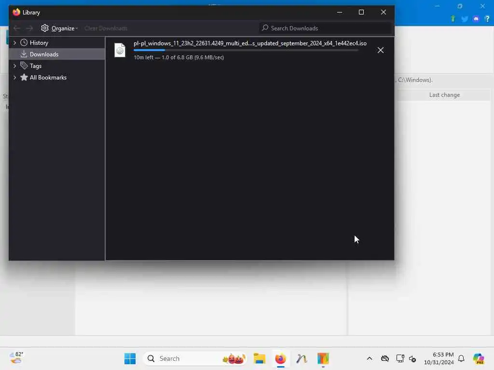Show hidden system tray icons
The image size is (494, 370).
pos(370,358)
